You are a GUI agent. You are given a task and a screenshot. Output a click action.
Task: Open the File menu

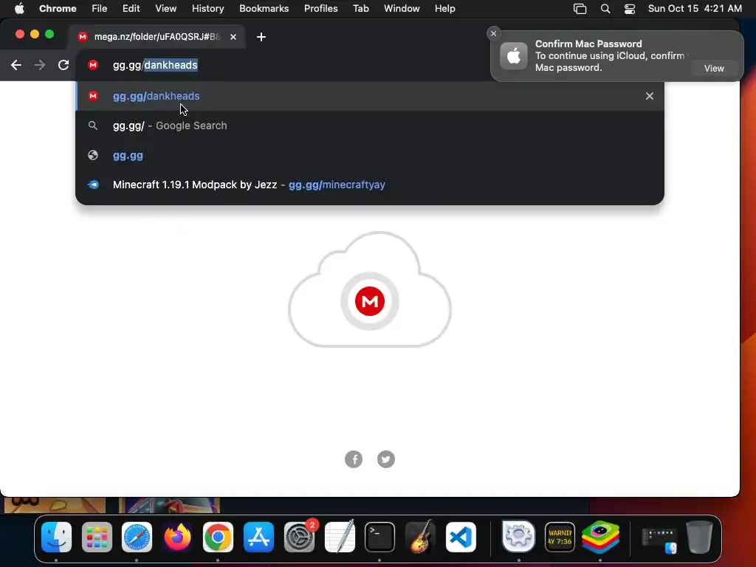[100, 9]
